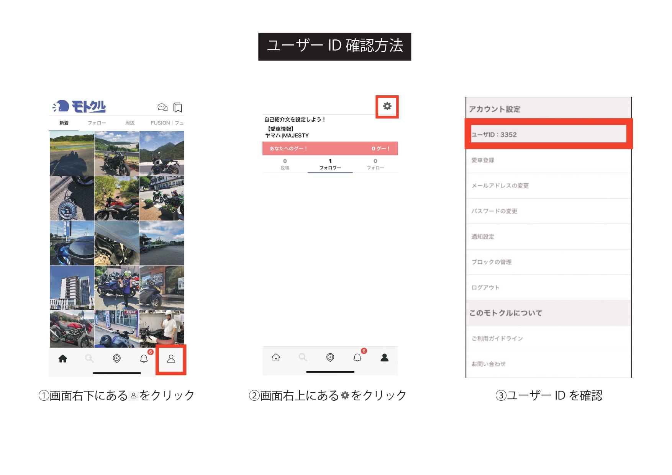This screenshot has height=475, width=672.
Task: Tap the あなたへのグー！ pink banner
Action: [x=330, y=149]
